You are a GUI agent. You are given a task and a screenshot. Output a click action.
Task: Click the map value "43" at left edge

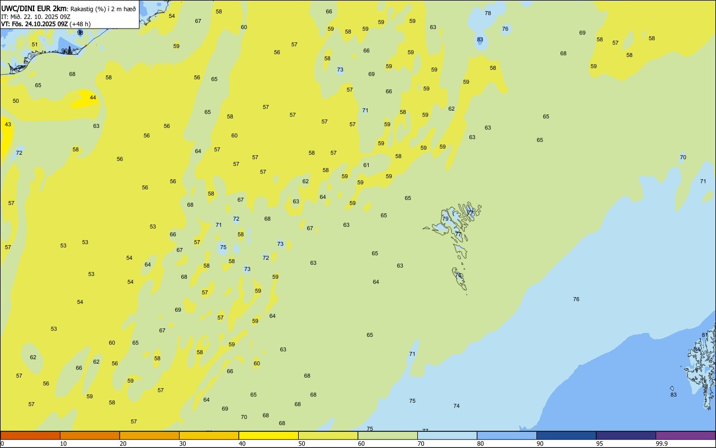click(8, 125)
